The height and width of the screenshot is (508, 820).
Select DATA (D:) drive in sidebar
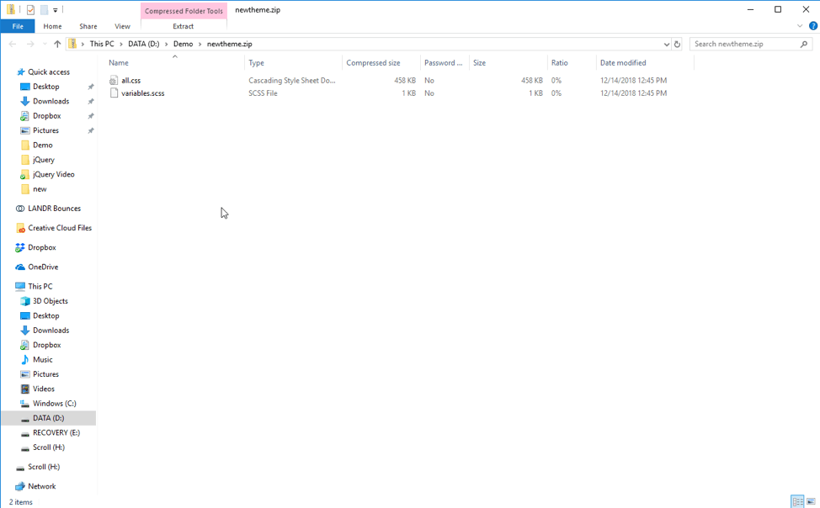[48, 418]
